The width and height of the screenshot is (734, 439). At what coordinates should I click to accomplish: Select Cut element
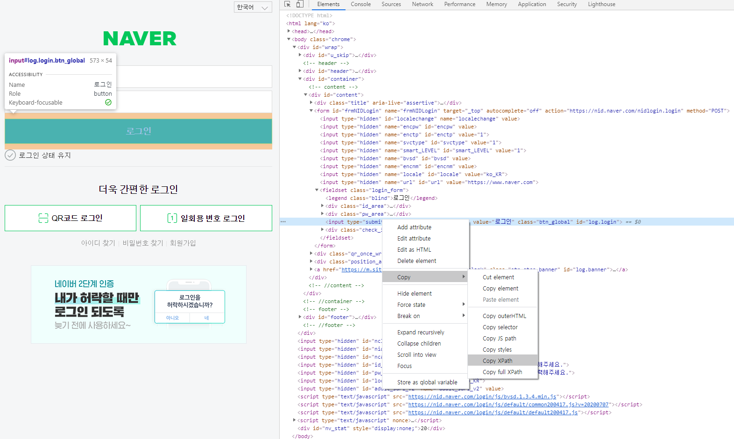pos(503,277)
